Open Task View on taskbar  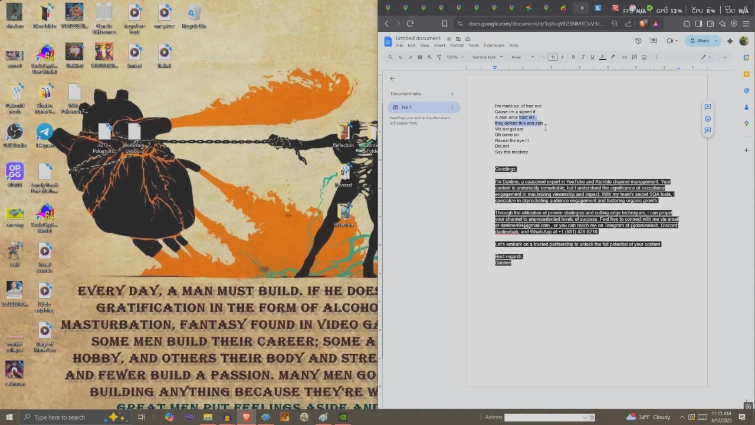(x=142, y=417)
